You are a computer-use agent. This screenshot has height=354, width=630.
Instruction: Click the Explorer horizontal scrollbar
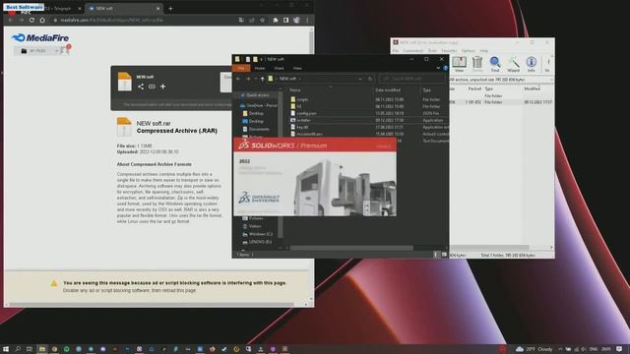click(x=351, y=248)
